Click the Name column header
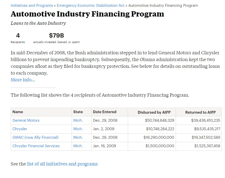The height and width of the screenshot is (178, 225). [x=18, y=112]
